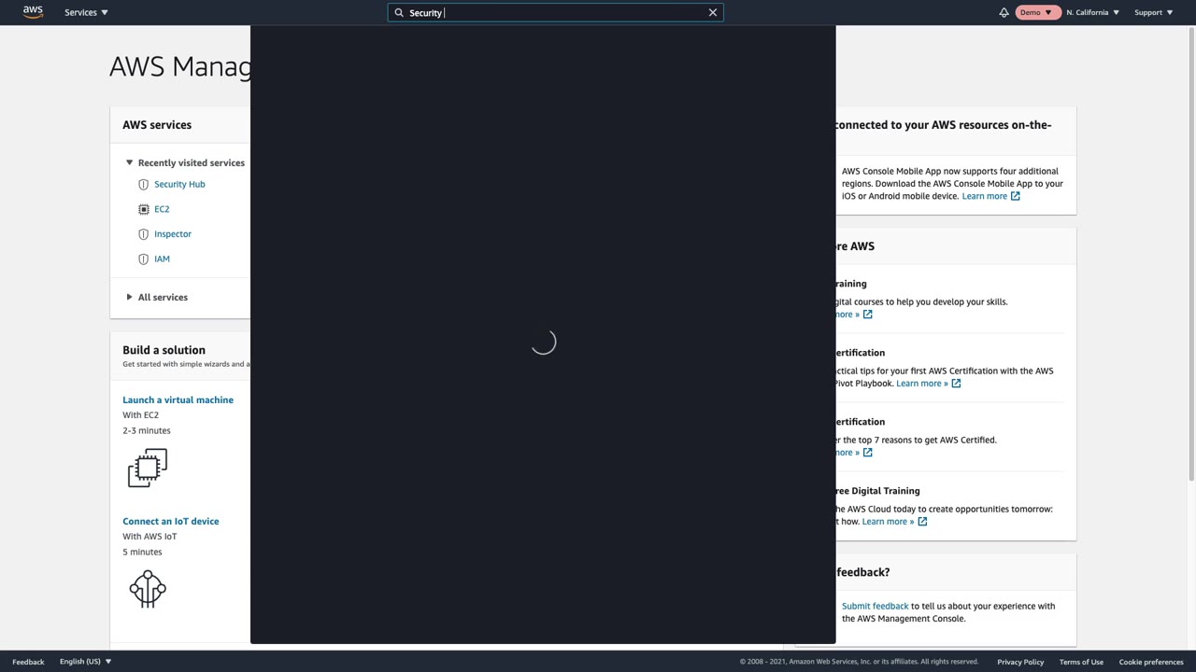
Task: Click external link icon beside Pivot Playbook Learn more
Action: tap(956, 384)
